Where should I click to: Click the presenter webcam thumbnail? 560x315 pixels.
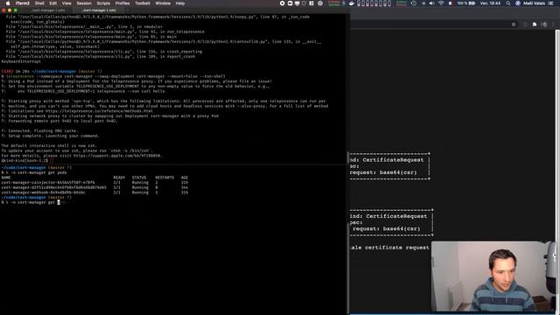(x=493, y=276)
